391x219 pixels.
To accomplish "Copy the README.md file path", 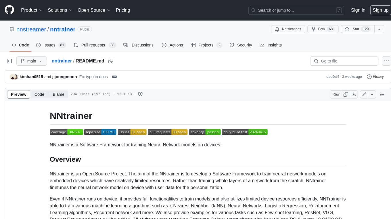I will click(x=111, y=61).
